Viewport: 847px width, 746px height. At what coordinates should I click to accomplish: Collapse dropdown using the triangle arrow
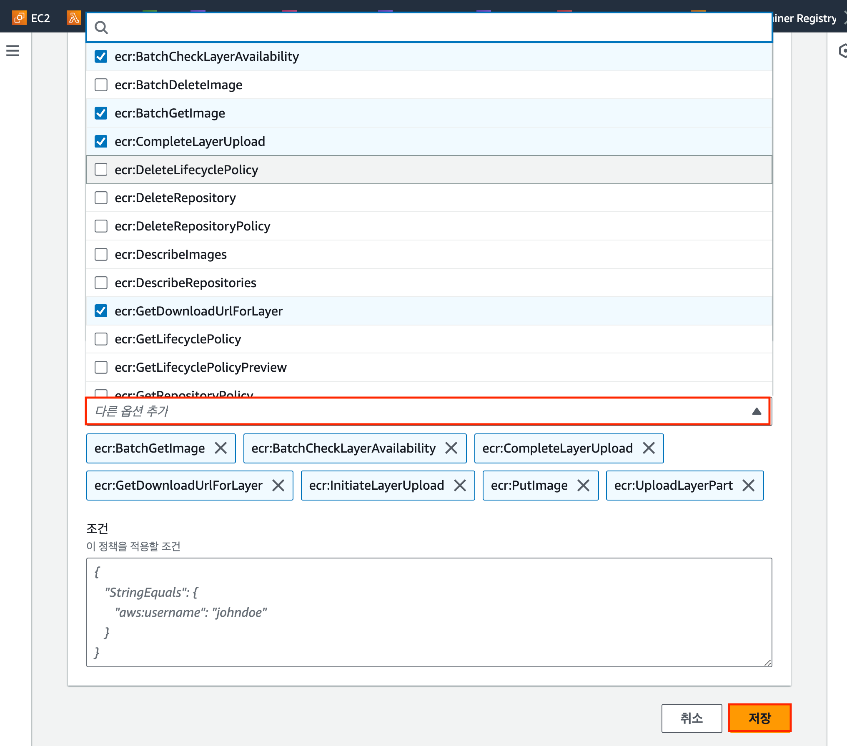(x=757, y=412)
